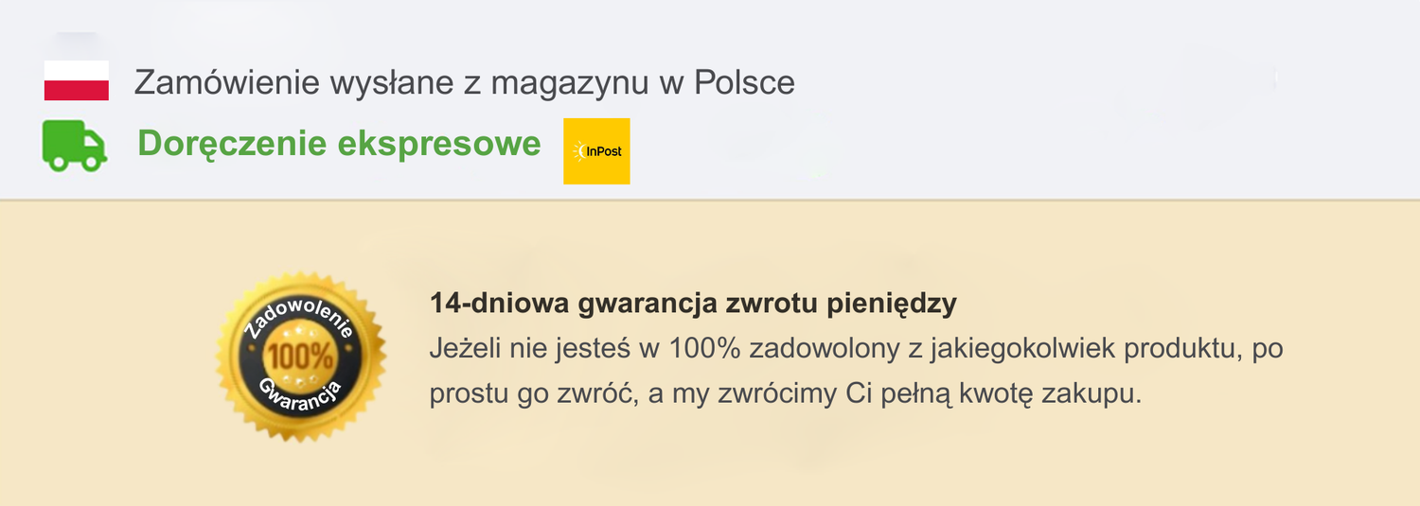
Task: Click the word "Polsce" in top line
Action: click(x=744, y=83)
